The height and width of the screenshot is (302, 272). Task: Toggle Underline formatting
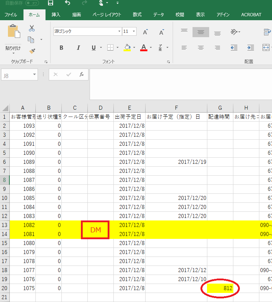point(94,48)
